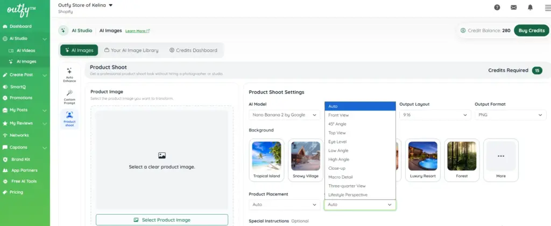Screen dimensions: 551x226
Task: Open AI Images in the sidebar
Action: (x=26, y=62)
